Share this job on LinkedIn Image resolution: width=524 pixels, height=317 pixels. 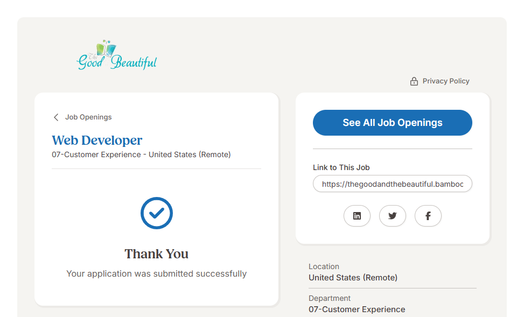pyautogui.click(x=357, y=216)
